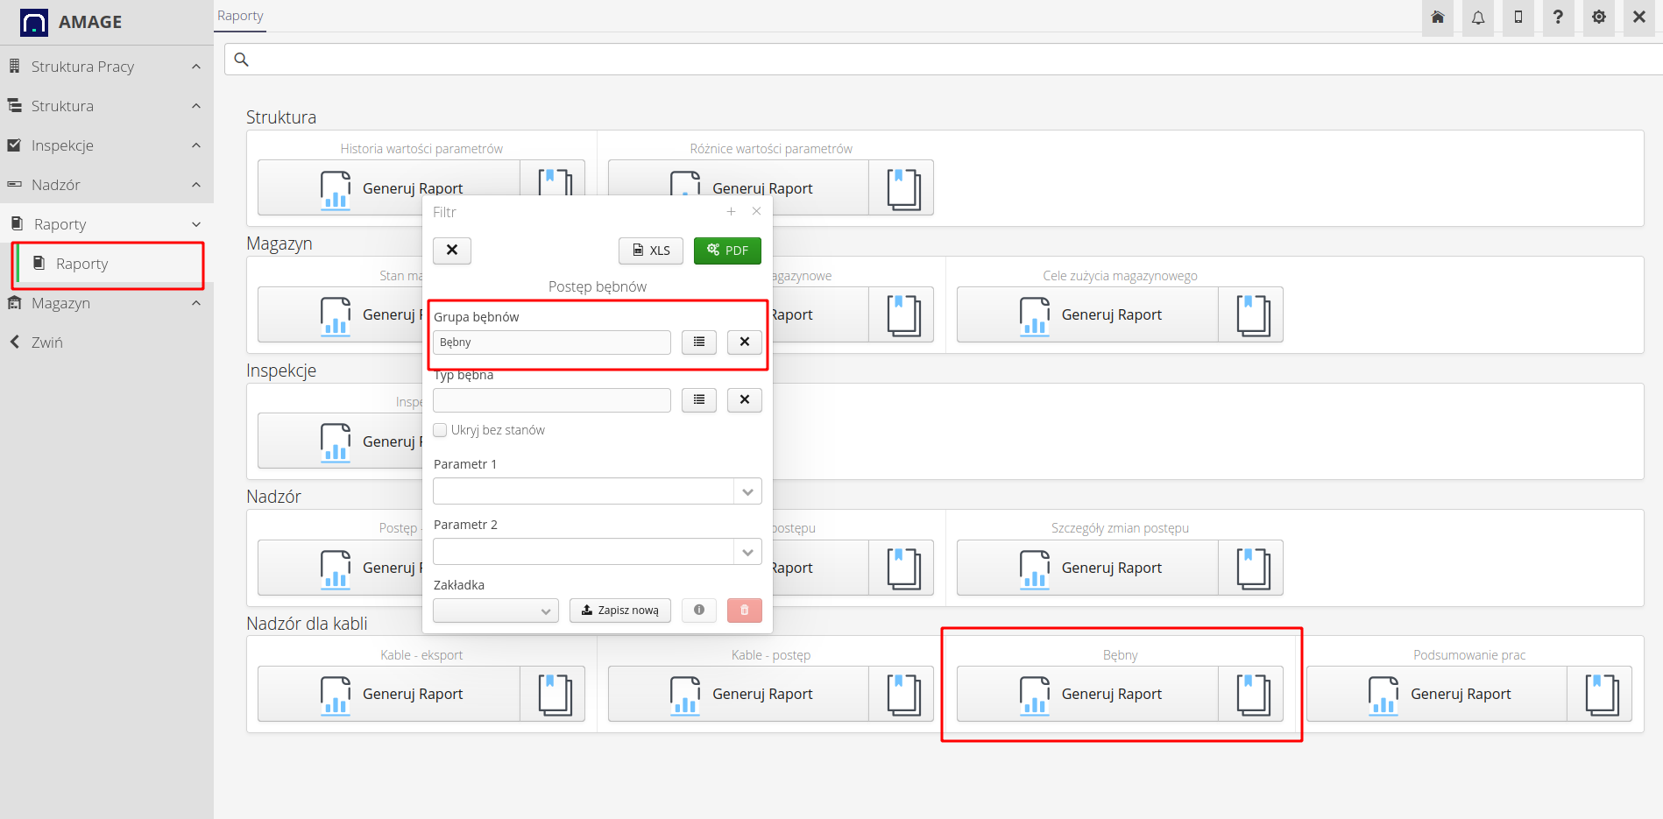The image size is (1663, 819).
Task: Click list icon next to Grupa bębnów
Action: (x=699, y=342)
